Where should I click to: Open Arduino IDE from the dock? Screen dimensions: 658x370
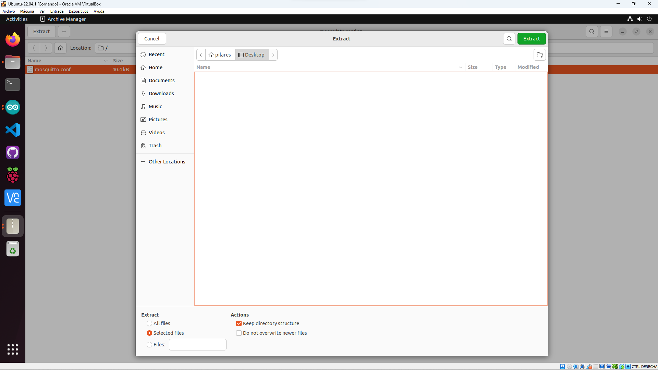pyautogui.click(x=13, y=108)
